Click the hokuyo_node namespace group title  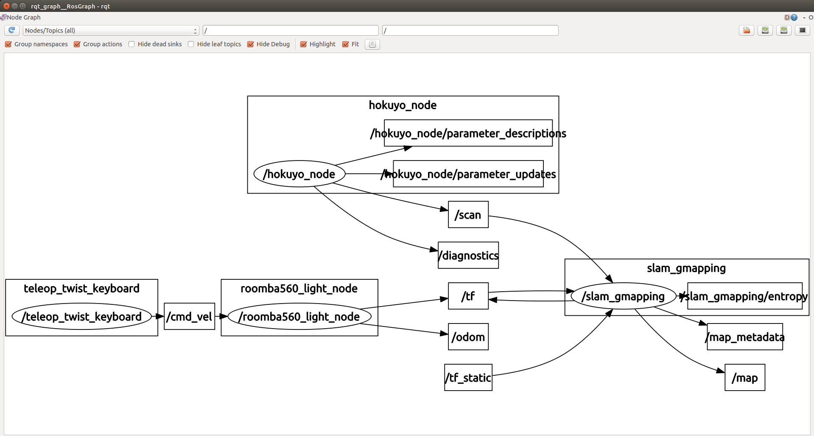tap(403, 105)
